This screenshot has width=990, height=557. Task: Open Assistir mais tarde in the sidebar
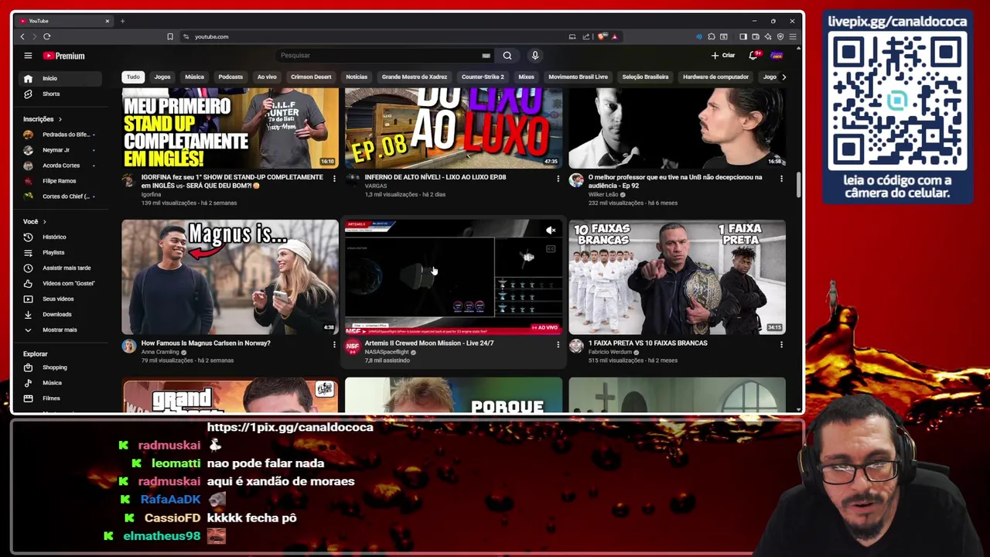pos(60,268)
